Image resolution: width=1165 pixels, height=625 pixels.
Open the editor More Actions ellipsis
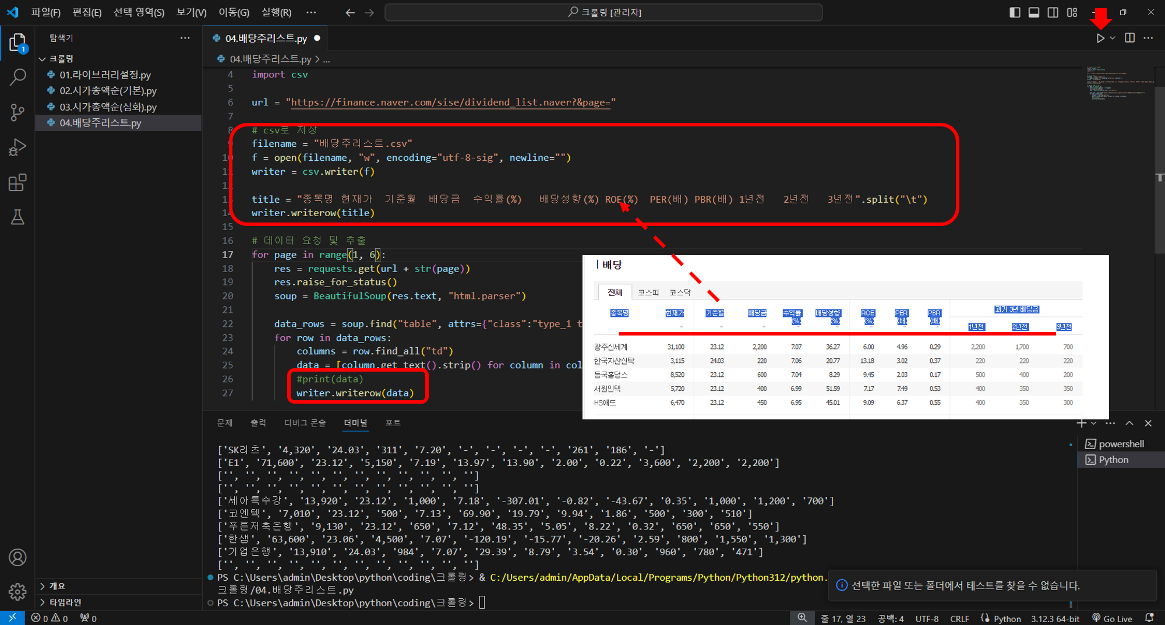click(1148, 38)
